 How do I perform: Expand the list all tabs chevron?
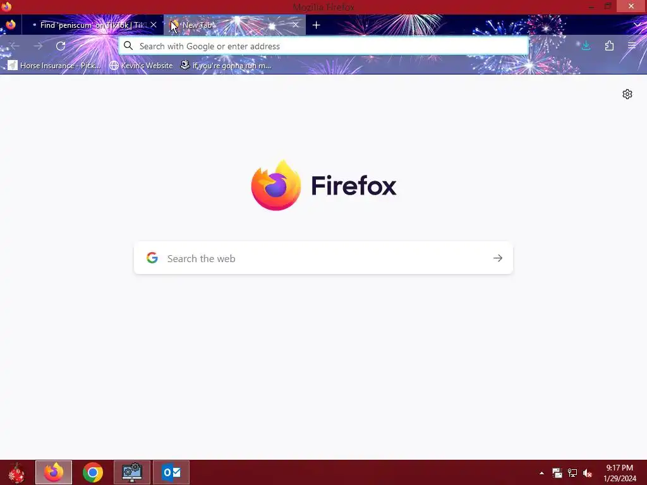[x=637, y=25]
